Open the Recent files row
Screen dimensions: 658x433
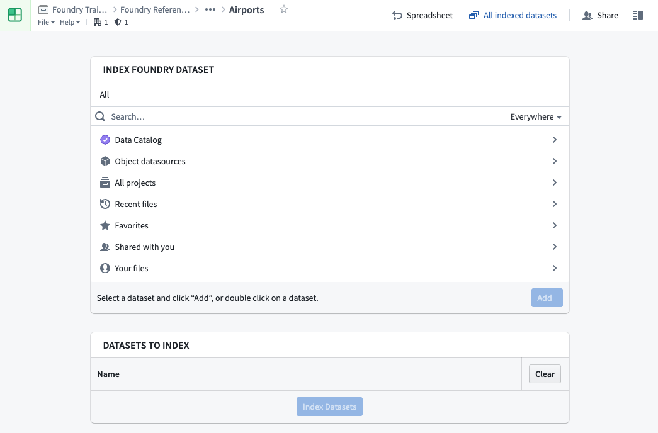pos(330,204)
